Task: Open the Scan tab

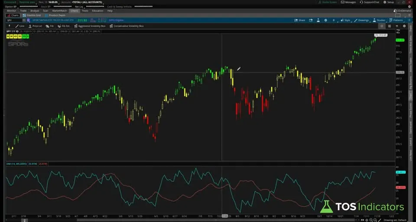Action: point(45,11)
